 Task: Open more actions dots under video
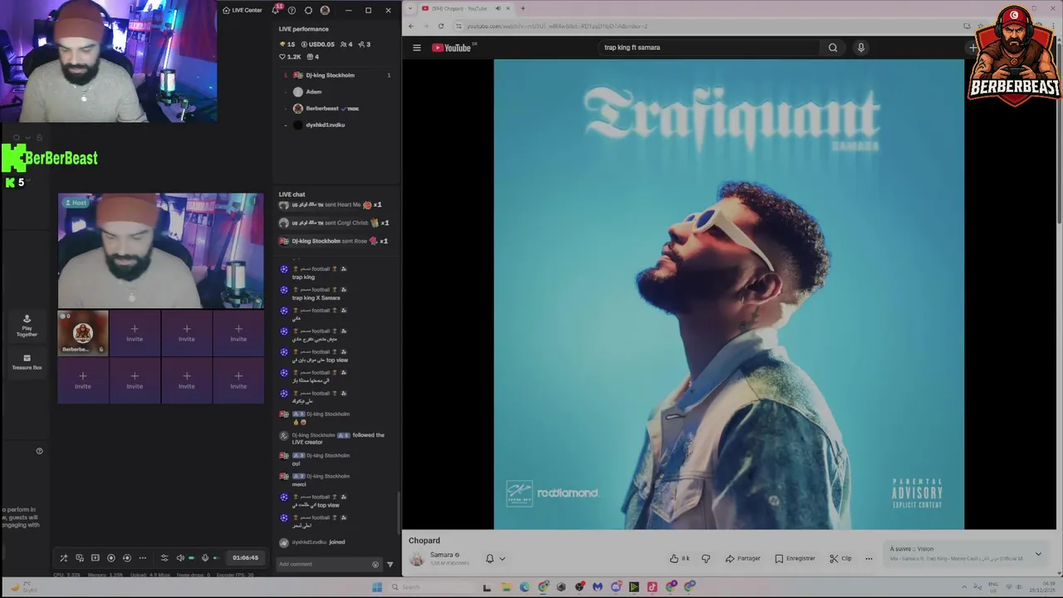click(869, 559)
